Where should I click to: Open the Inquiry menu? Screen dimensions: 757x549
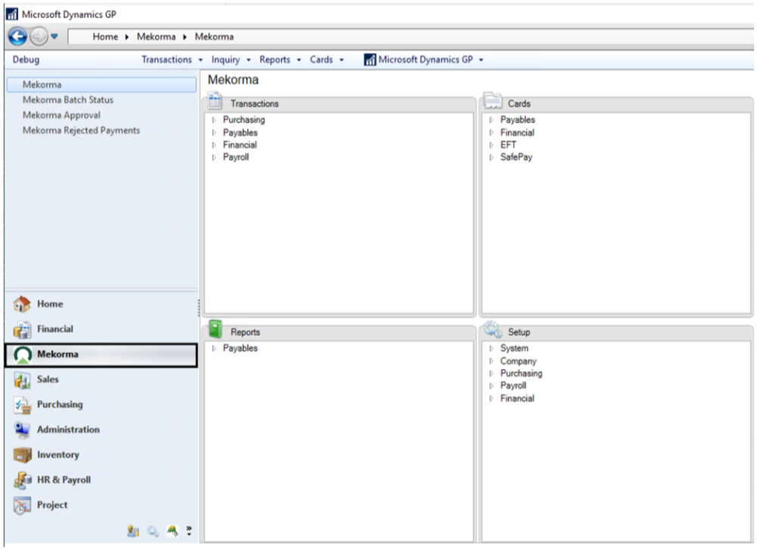pyautogui.click(x=231, y=60)
